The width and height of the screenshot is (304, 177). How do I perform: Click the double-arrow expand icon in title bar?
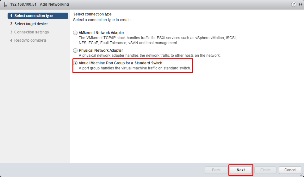pos(301,4)
